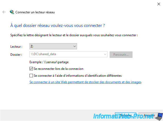Tick the different credentials checkbox
163x121 pixels.
(31, 76)
